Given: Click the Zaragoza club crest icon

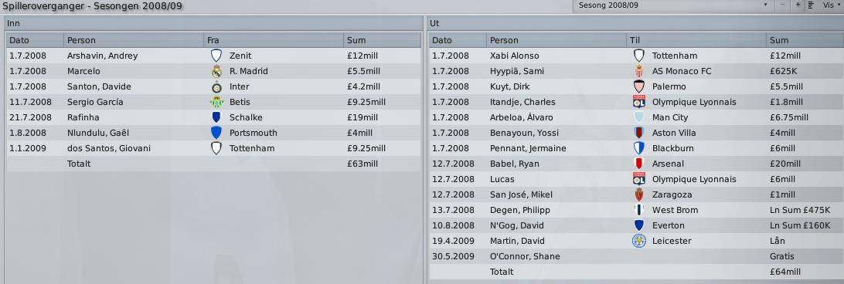Looking at the screenshot, I should tap(639, 194).
